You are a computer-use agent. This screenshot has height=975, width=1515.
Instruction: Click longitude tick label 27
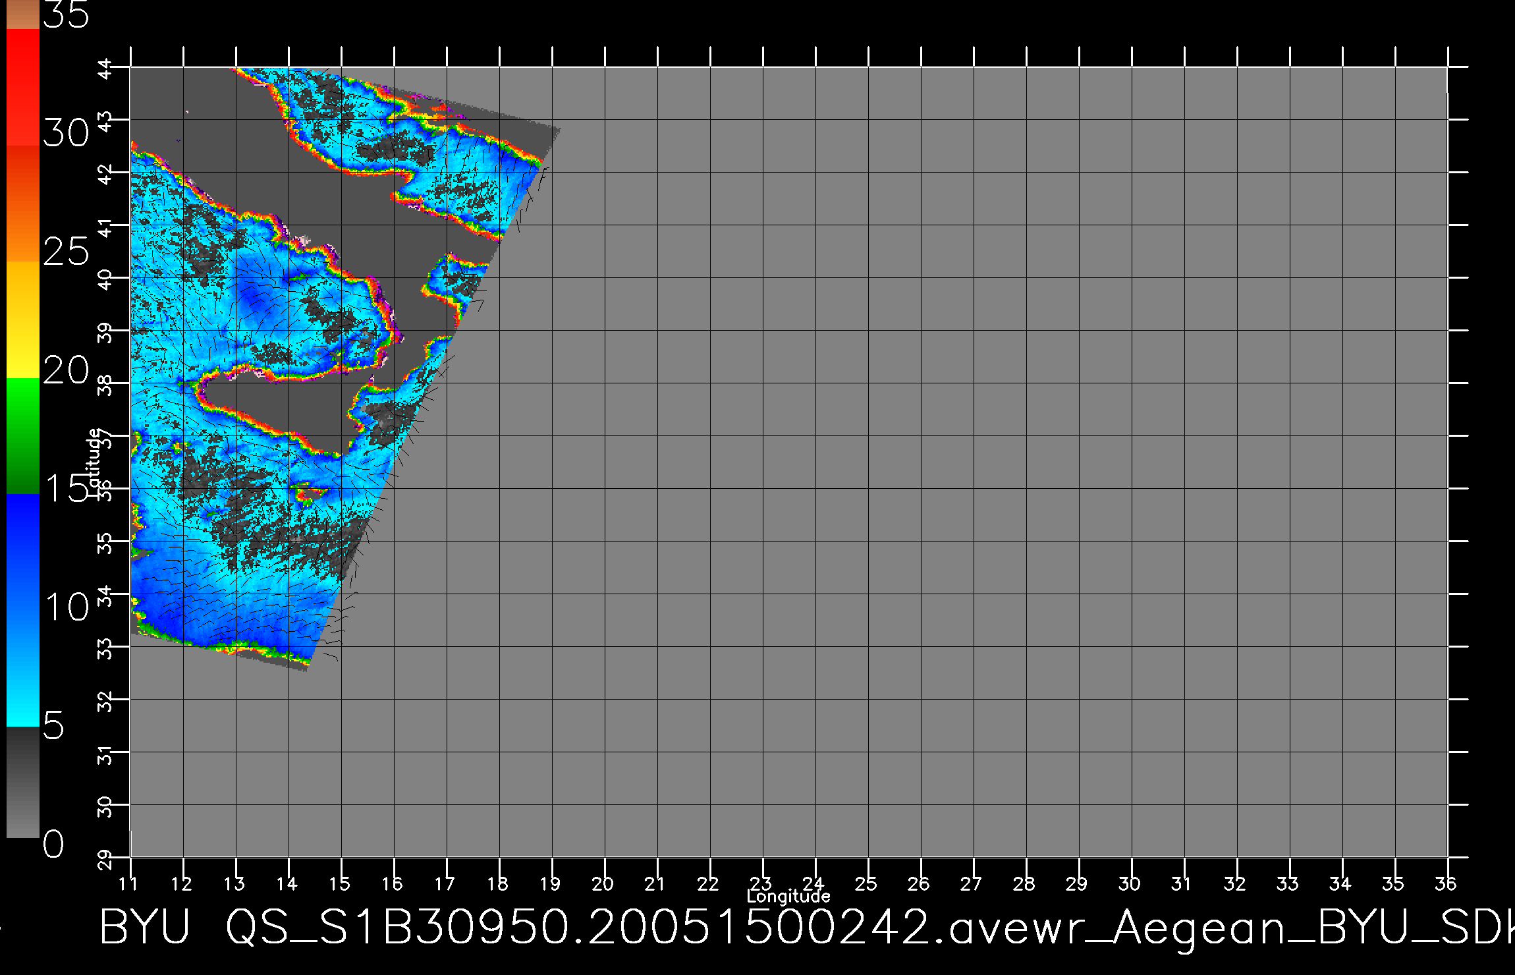(972, 883)
